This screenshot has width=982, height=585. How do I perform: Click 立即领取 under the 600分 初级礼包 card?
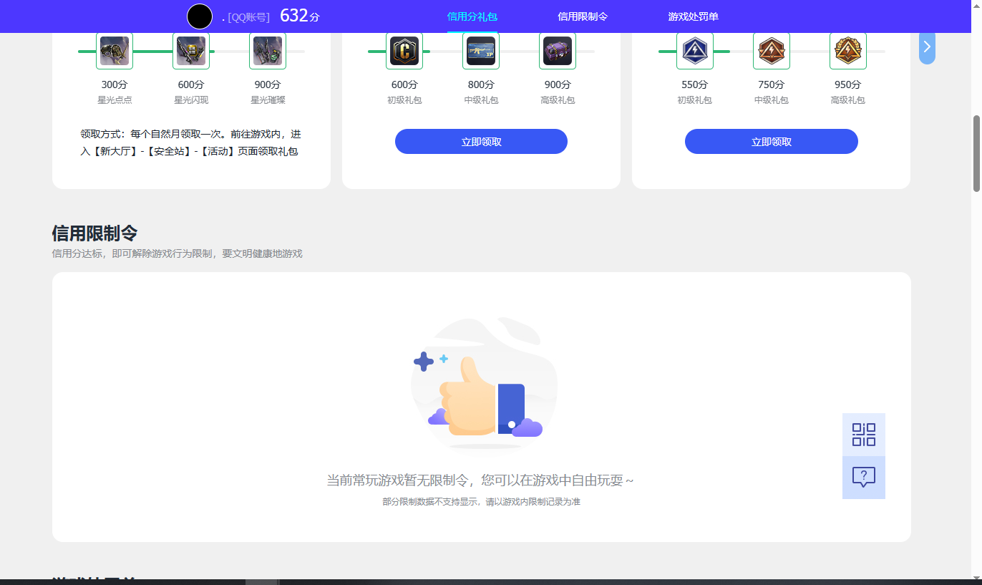[x=481, y=142]
